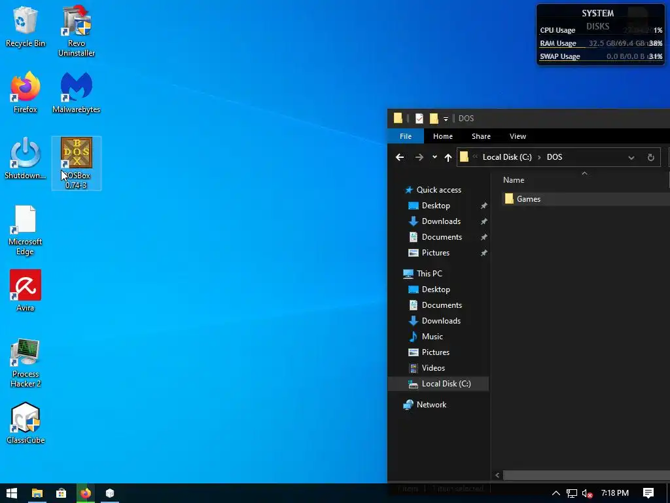The width and height of the screenshot is (670, 503).
Task: Select the Shutdown desktop shortcut
Action: [26, 158]
